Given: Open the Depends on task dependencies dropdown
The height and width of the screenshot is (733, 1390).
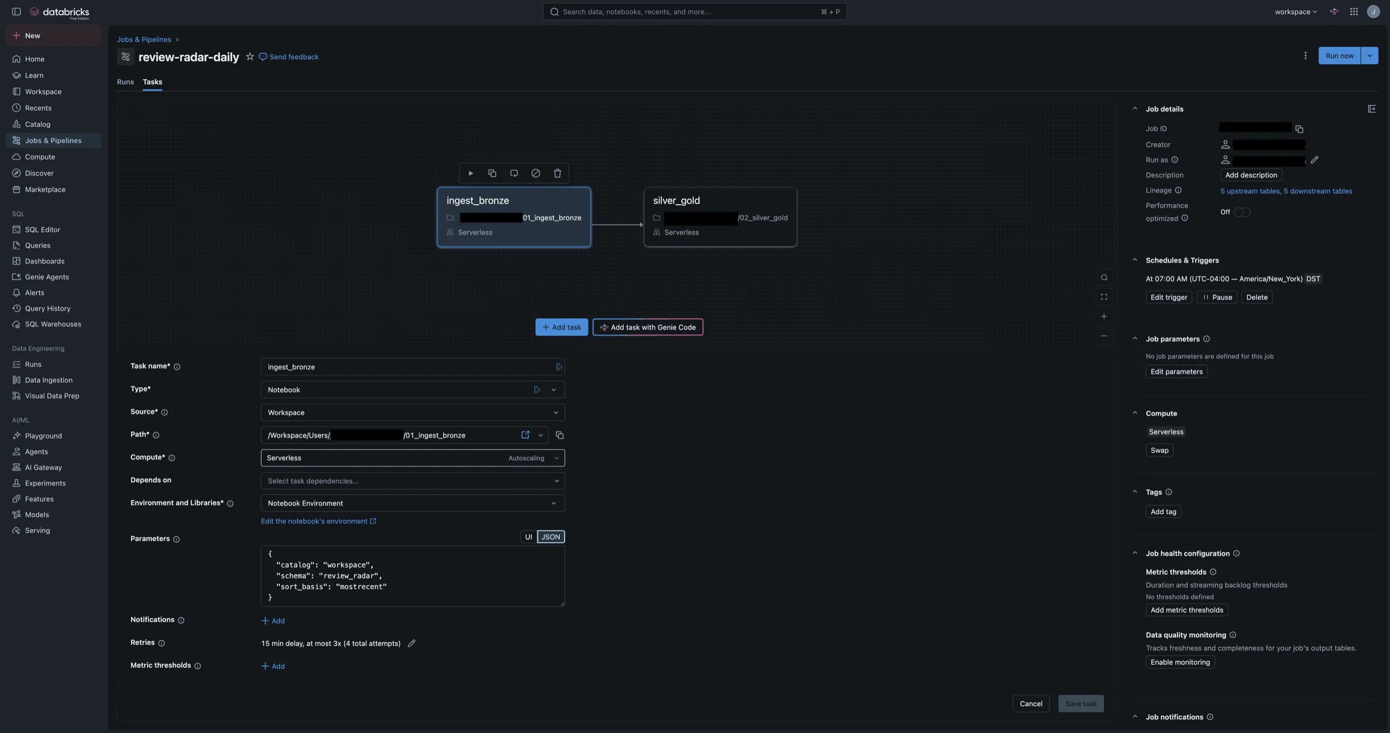Looking at the screenshot, I should tap(413, 481).
